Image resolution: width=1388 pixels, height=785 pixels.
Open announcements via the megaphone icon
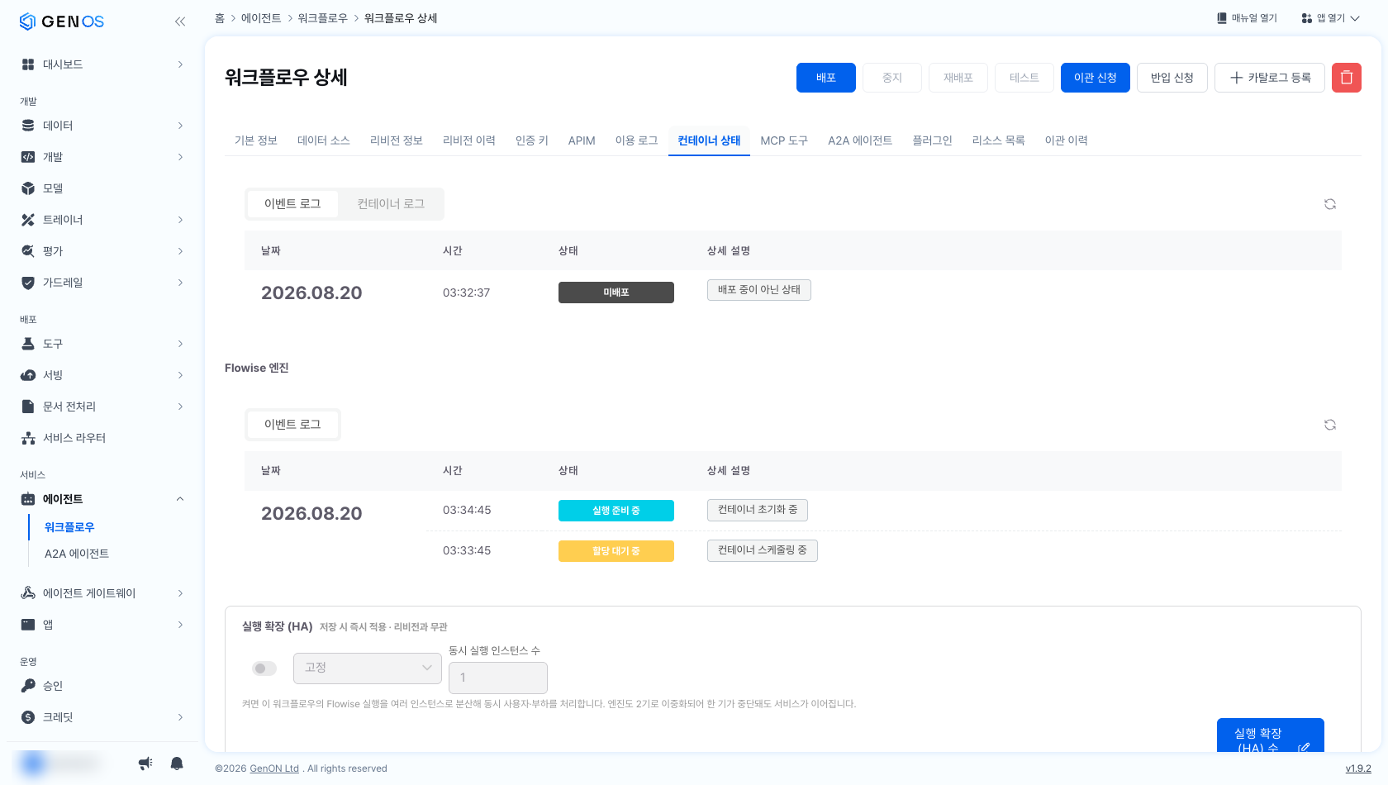coord(145,764)
